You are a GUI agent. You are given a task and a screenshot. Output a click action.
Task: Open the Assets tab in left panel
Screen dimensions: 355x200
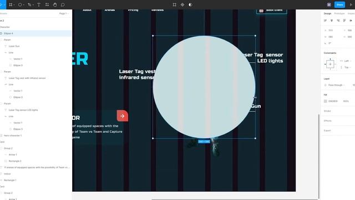[x=3, y=13]
